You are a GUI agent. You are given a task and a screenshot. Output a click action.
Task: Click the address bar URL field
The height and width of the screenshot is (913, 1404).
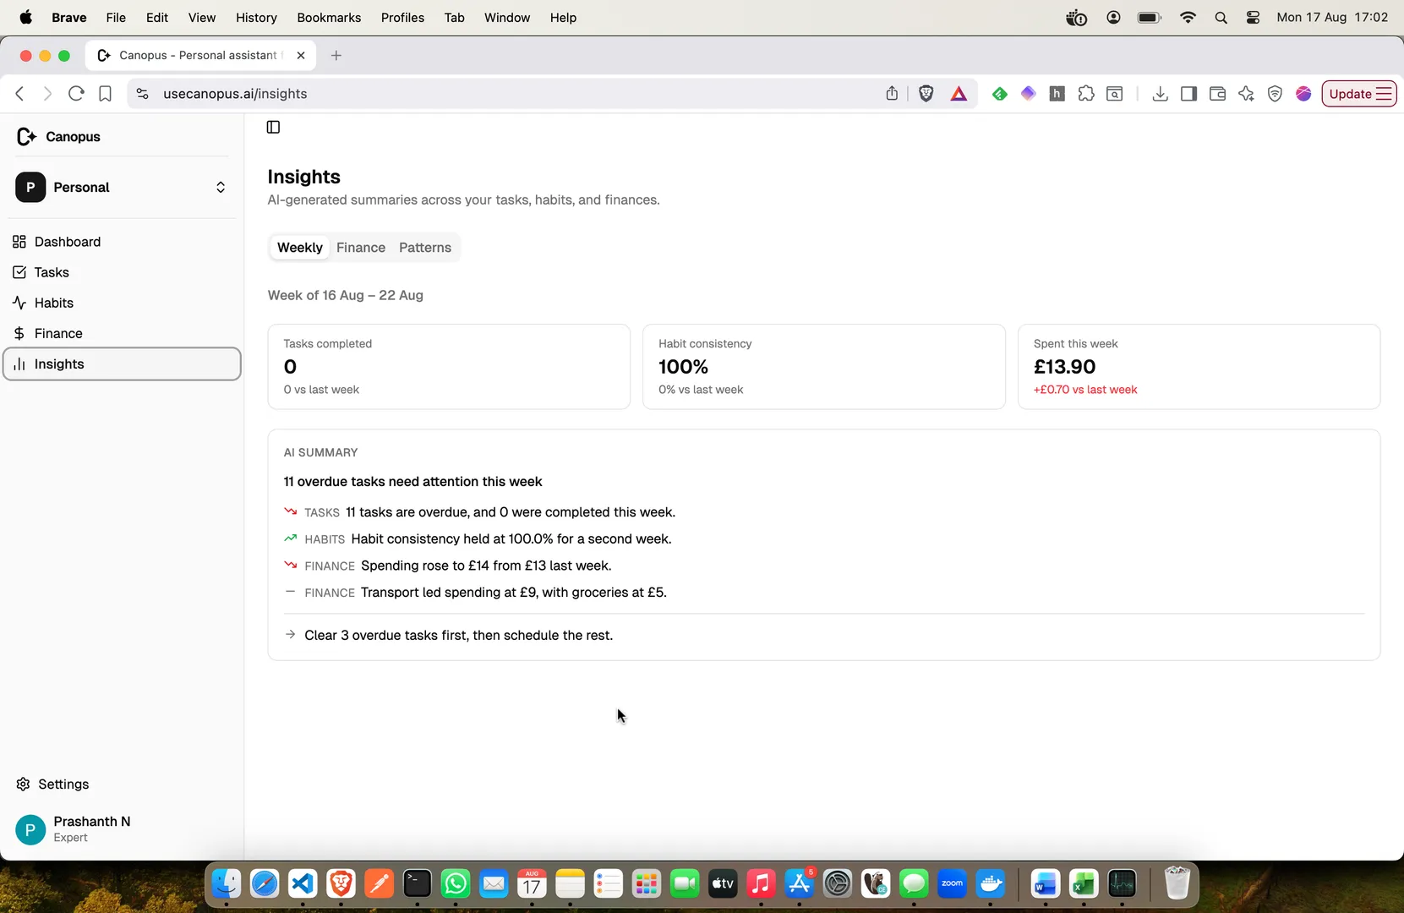507,94
